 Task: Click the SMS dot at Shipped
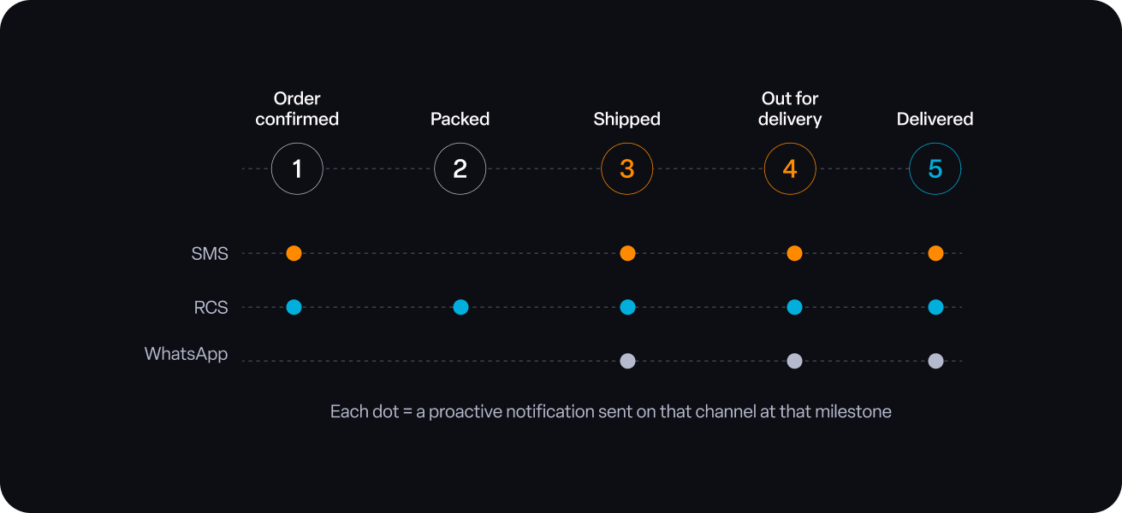point(627,253)
